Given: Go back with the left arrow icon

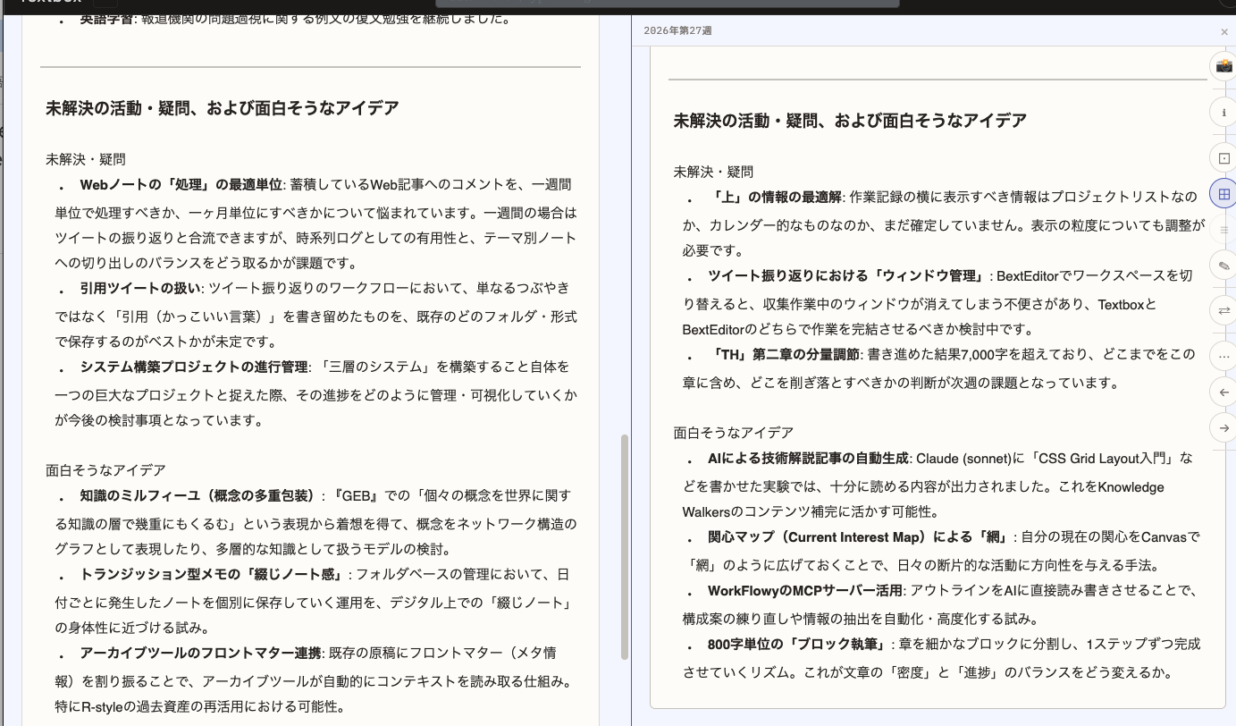Looking at the screenshot, I should pyautogui.click(x=1223, y=392).
